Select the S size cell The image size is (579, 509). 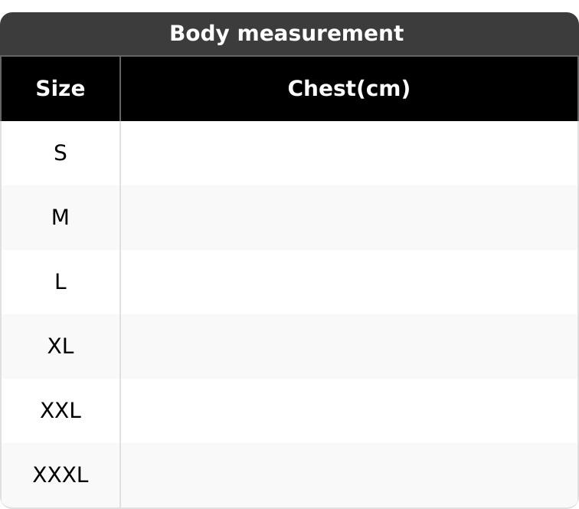[x=61, y=153]
